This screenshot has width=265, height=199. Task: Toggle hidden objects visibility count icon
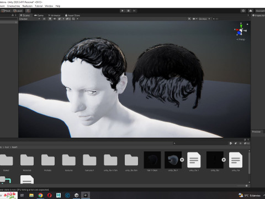(68, 19)
